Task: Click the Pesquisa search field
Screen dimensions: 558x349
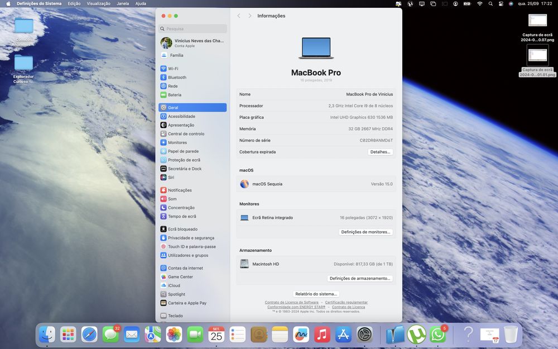Action: click(x=193, y=28)
